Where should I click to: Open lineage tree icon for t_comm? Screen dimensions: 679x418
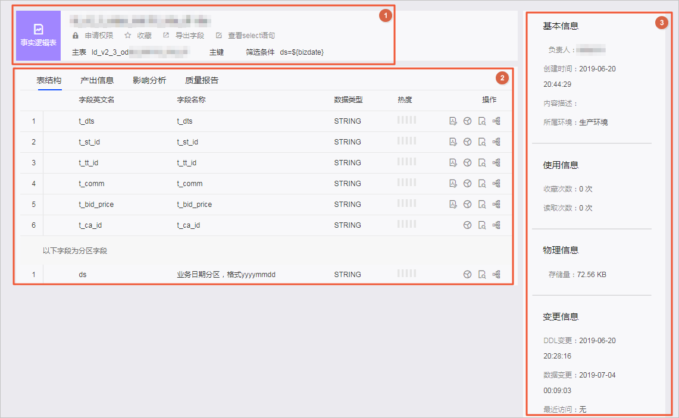pyautogui.click(x=496, y=184)
